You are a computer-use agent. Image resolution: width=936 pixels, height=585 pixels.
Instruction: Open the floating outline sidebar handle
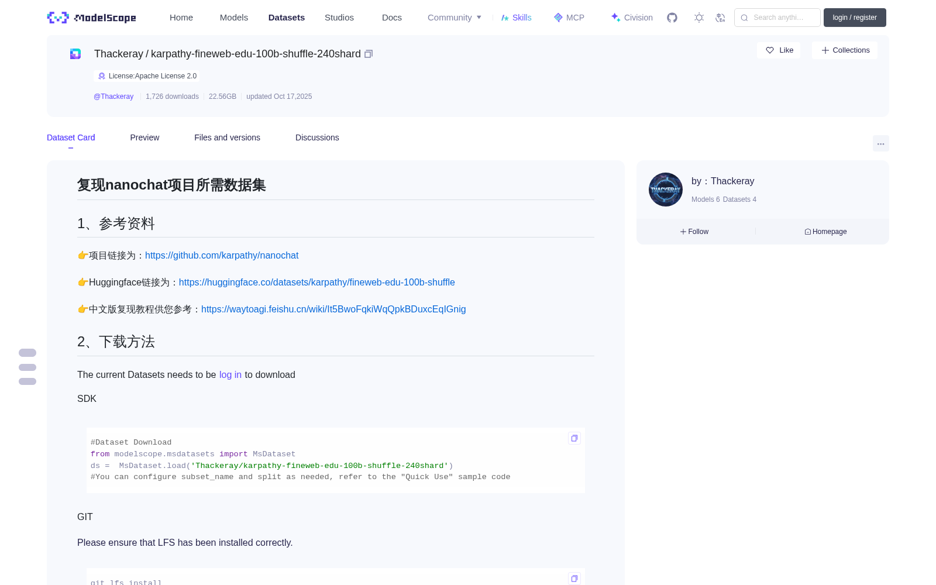click(x=27, y=367)
